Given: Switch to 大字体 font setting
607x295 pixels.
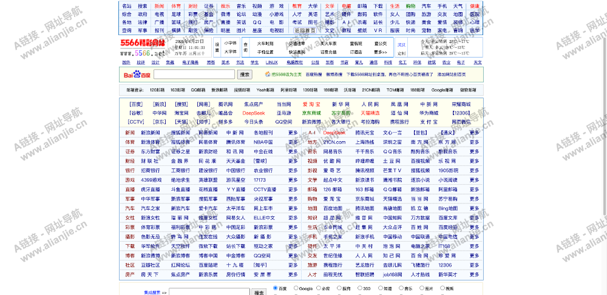Looking at the screenshot, I should (x=230, y=51).
